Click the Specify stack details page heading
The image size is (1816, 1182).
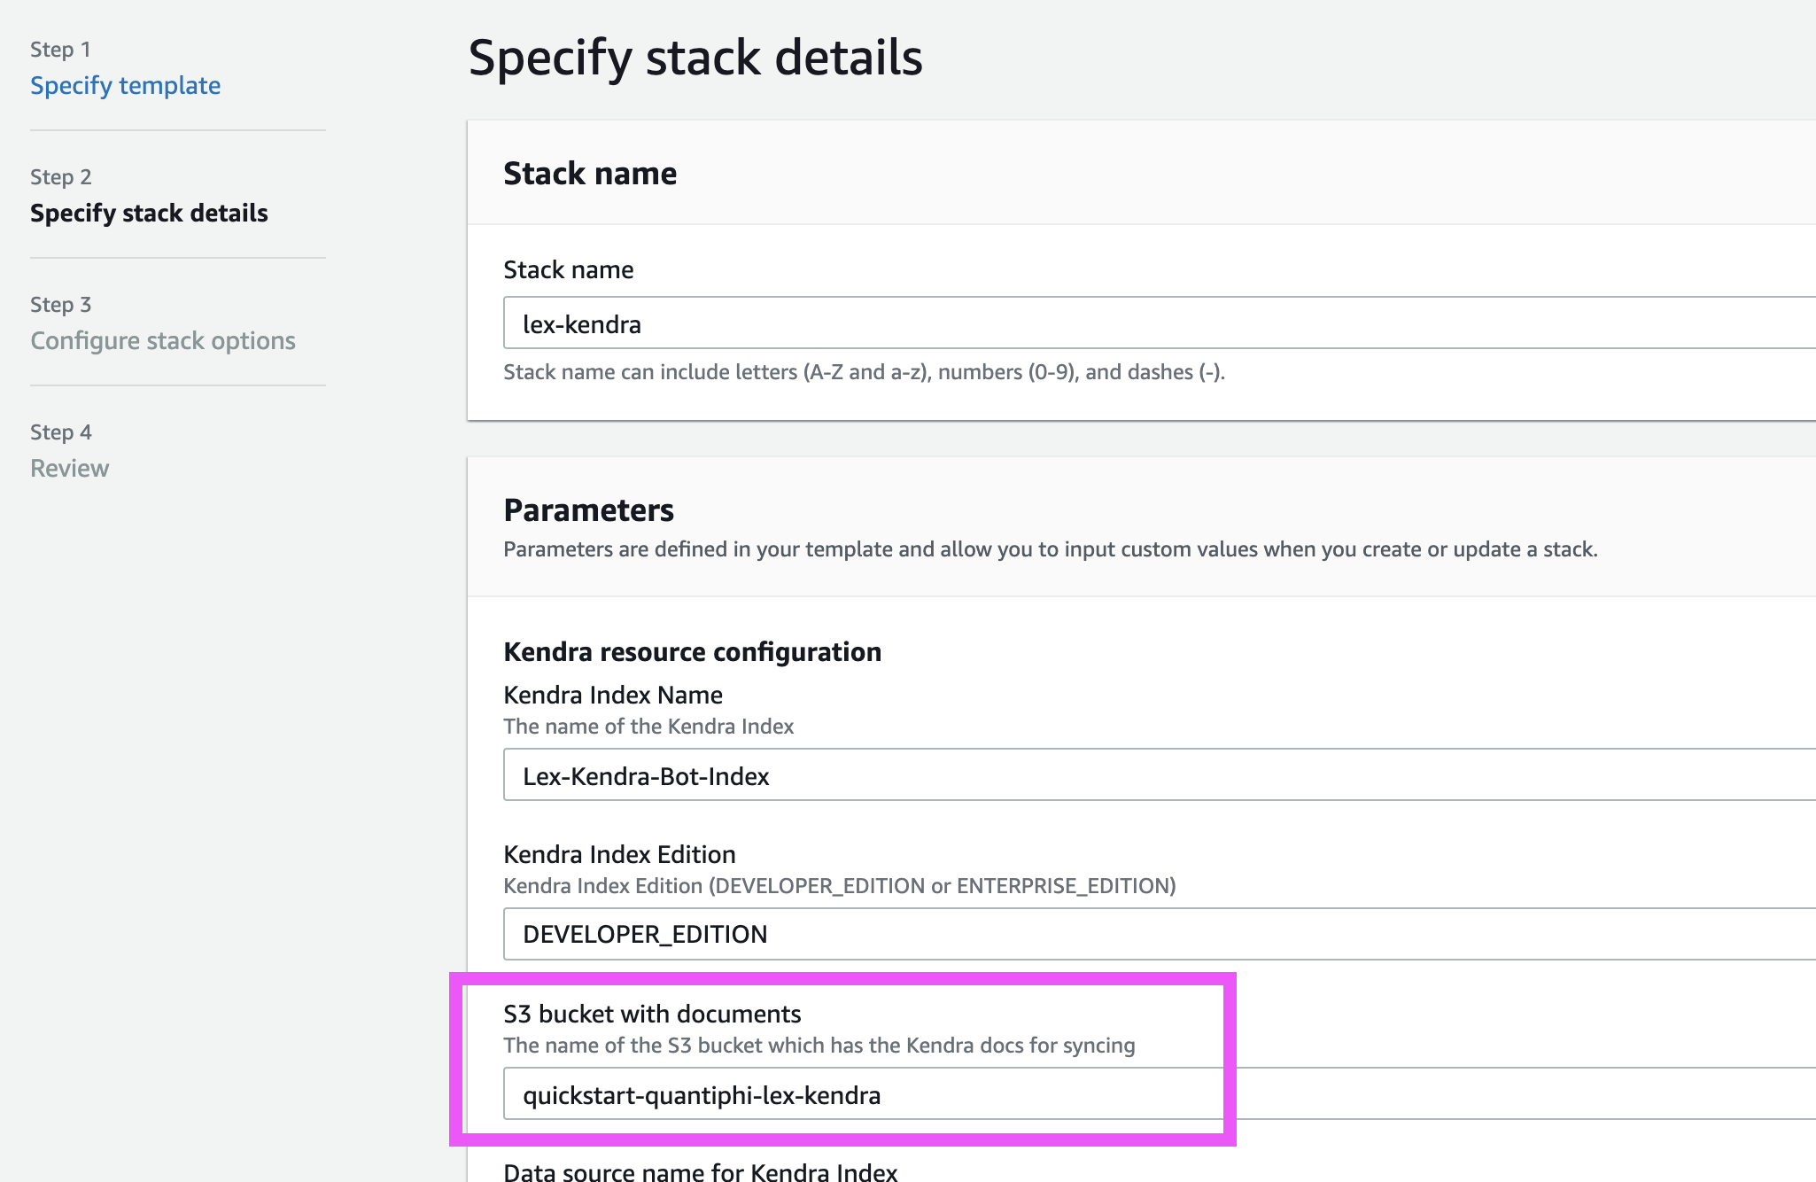tap(695, 58)
